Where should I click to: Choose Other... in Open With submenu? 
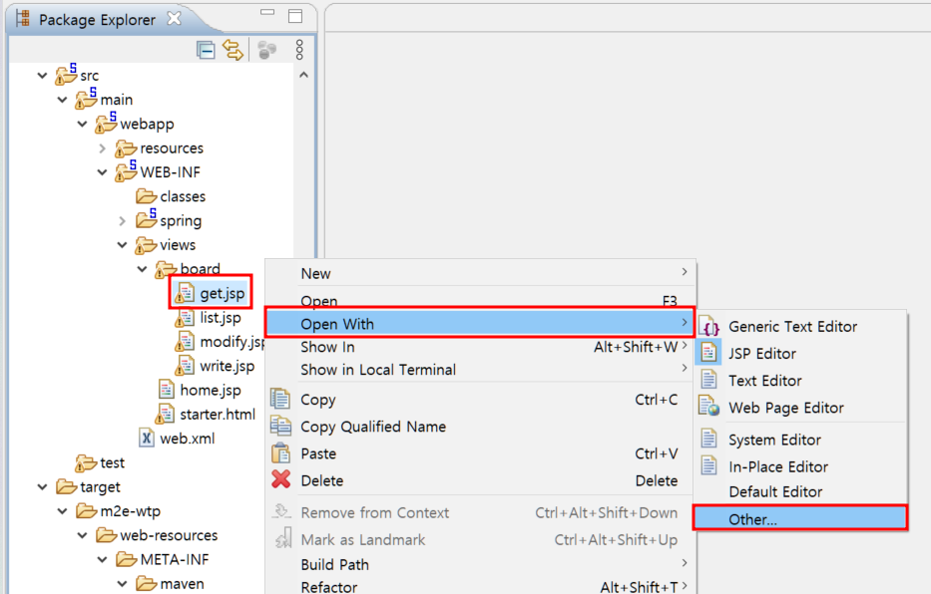point(800,519)
